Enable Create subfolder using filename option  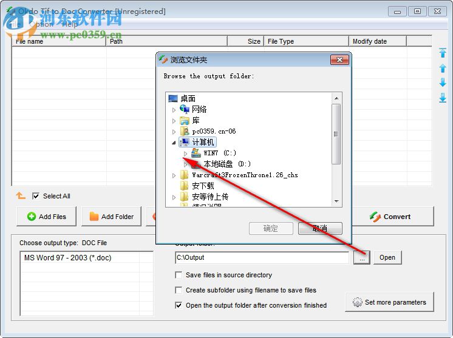(179, 290)
